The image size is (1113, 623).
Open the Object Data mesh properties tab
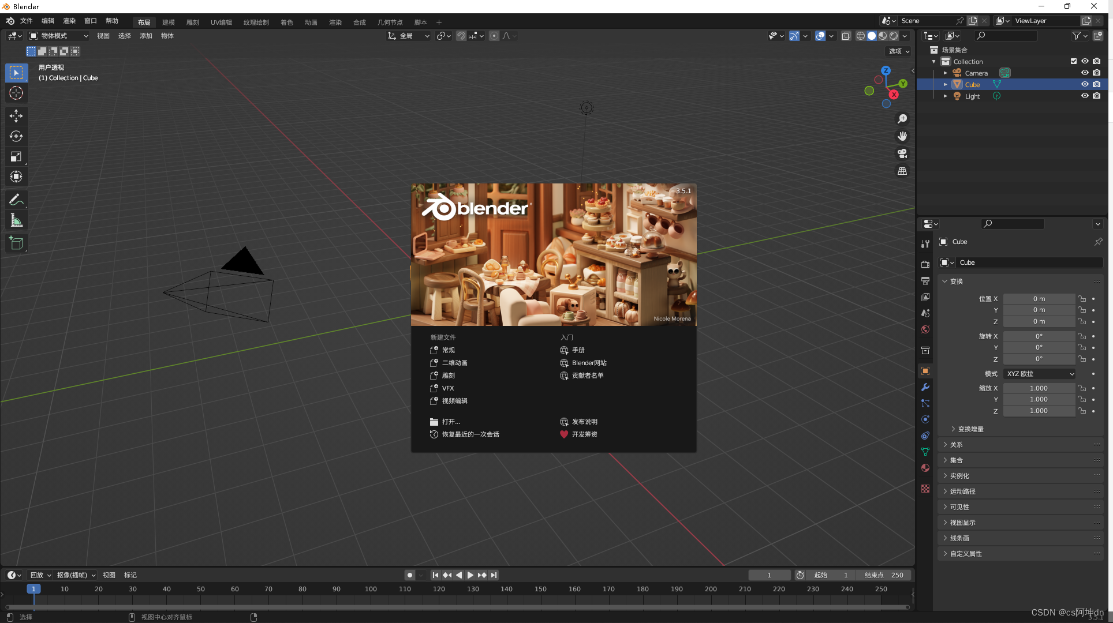point(925,452)
